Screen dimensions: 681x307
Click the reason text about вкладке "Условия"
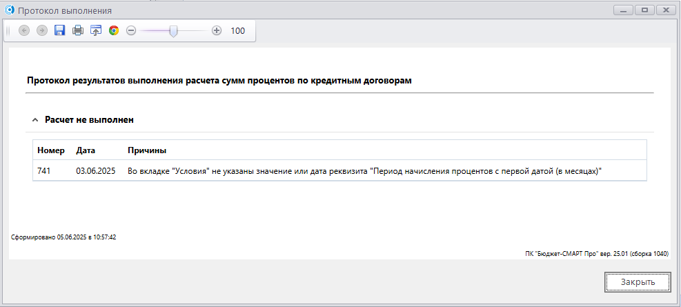[366, 170]
